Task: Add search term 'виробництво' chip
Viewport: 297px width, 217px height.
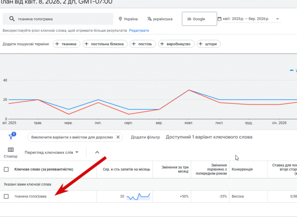Action: pos(176,44)
